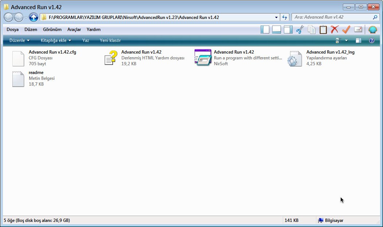Click the 'Derlenmiş HTML Yardım dosyası' description
This screenshot has height=227, width=383.
pos(153,58)
